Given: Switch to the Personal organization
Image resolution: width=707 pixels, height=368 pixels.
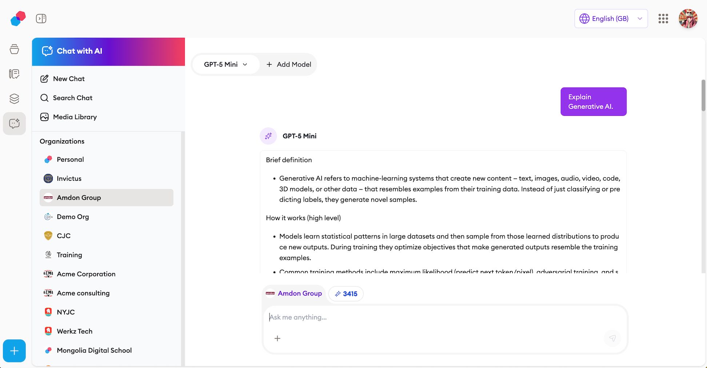Looking at the screenshot, I should coord(70,159).
